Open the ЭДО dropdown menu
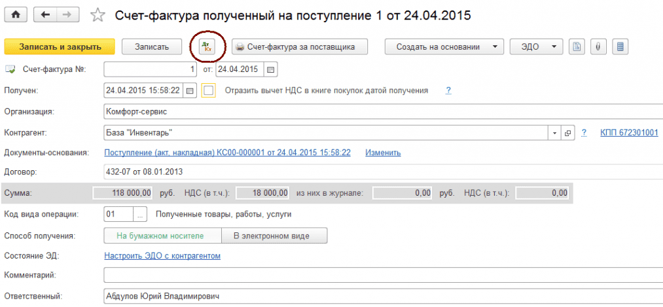Image resolution: width=663 pixels, height=307 pixels. tap(536, 46)
